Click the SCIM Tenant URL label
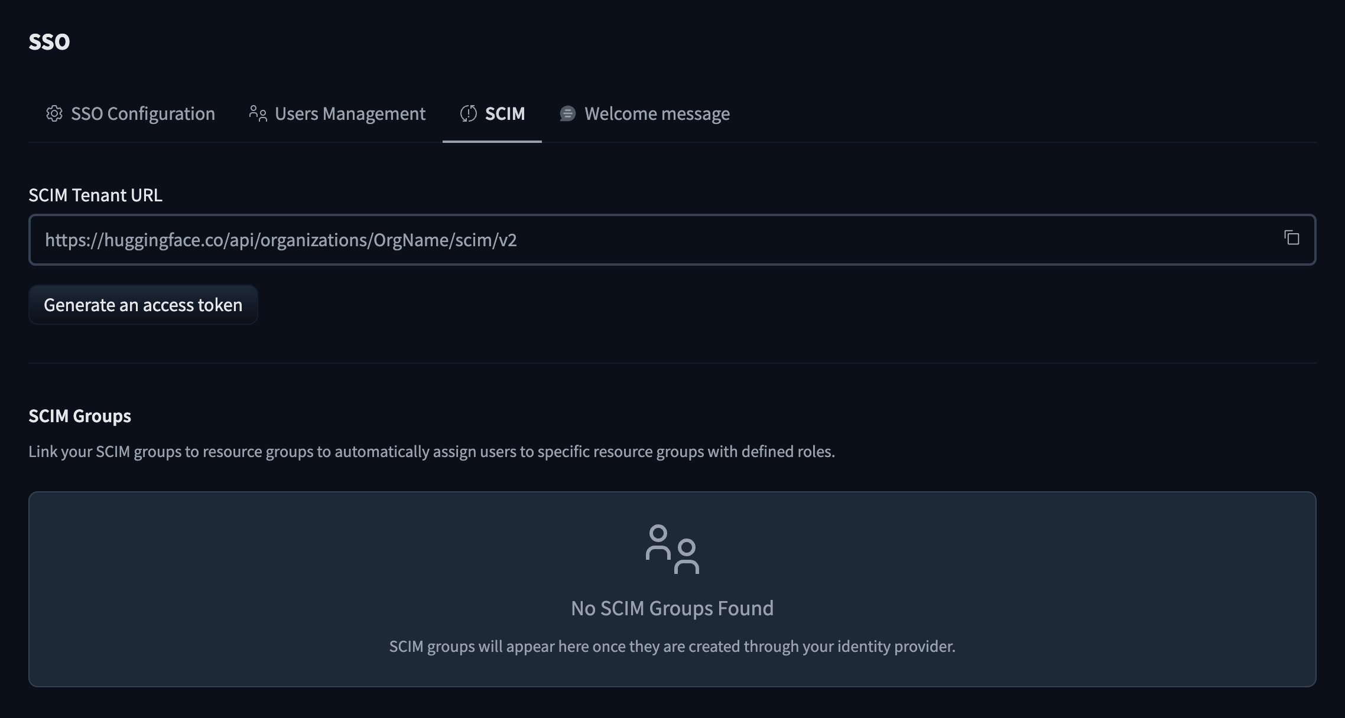Screen dimensions: 1345x718 [x=95, y=195]
